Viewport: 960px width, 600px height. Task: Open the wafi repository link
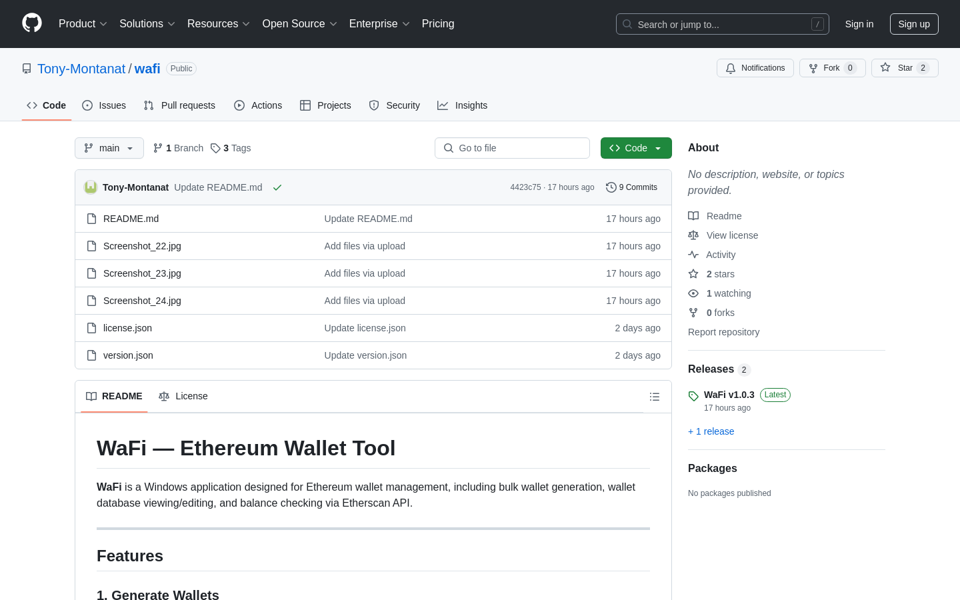pos(147,69)
